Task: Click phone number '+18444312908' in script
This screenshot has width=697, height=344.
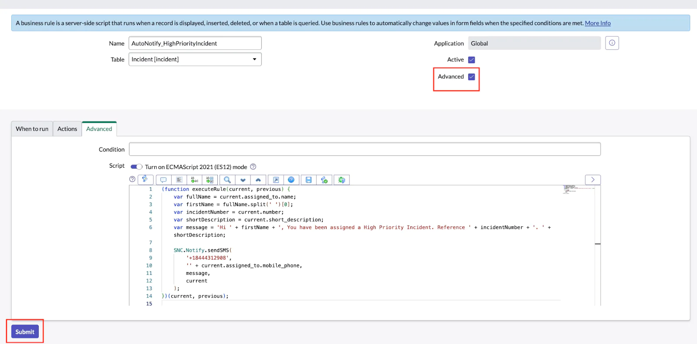Action: (x=207, y=258)
